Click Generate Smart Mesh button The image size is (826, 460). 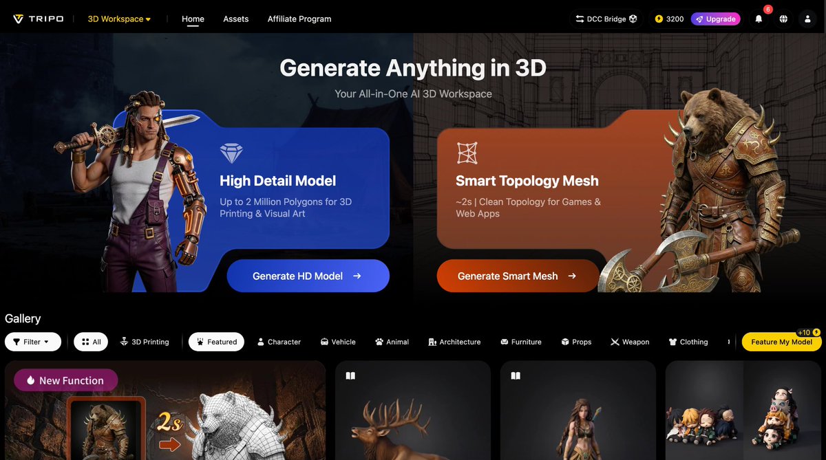(x=518, y=276)
